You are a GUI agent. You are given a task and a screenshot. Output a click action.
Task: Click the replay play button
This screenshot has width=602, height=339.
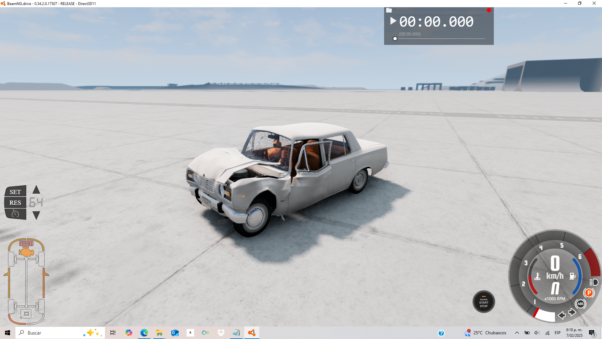point(393,21)
